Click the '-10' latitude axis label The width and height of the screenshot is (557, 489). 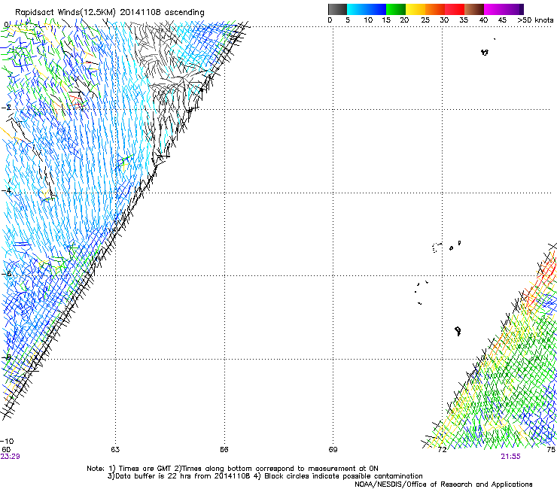pos(7,442)
